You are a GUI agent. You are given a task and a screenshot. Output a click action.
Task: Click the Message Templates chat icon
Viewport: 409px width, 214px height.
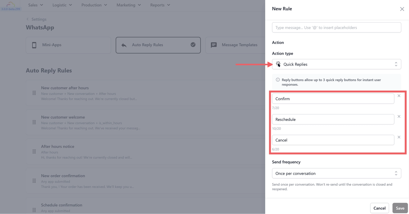[x=214, y=45]
